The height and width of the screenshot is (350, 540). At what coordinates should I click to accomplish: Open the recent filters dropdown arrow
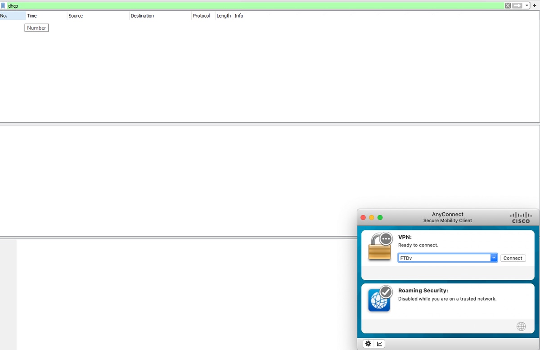526,5
